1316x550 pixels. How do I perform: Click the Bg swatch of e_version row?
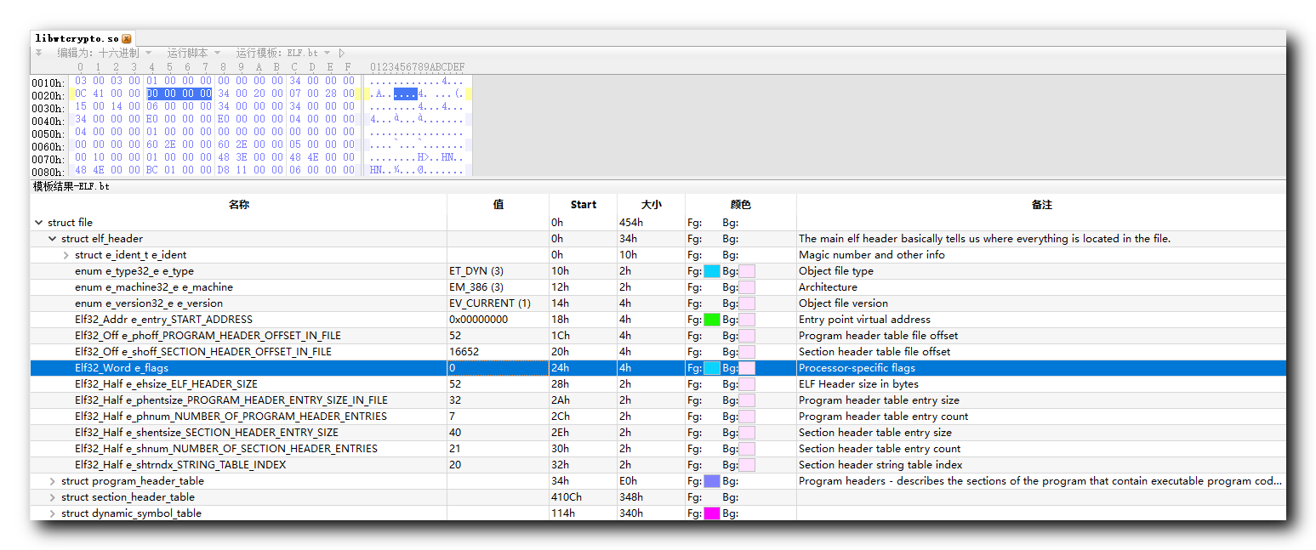click(747, 303)
